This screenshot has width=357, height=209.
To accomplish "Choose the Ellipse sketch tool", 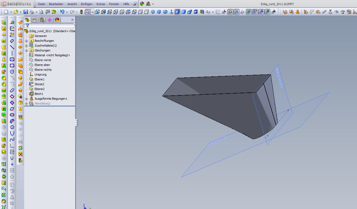I will point(12,90).
